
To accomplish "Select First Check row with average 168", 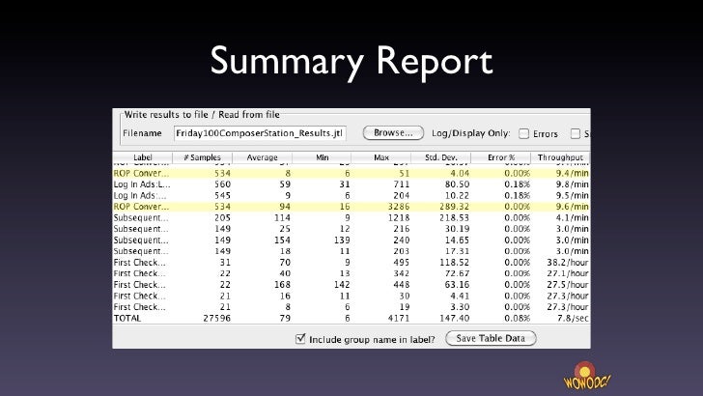I will coord(351,285).
